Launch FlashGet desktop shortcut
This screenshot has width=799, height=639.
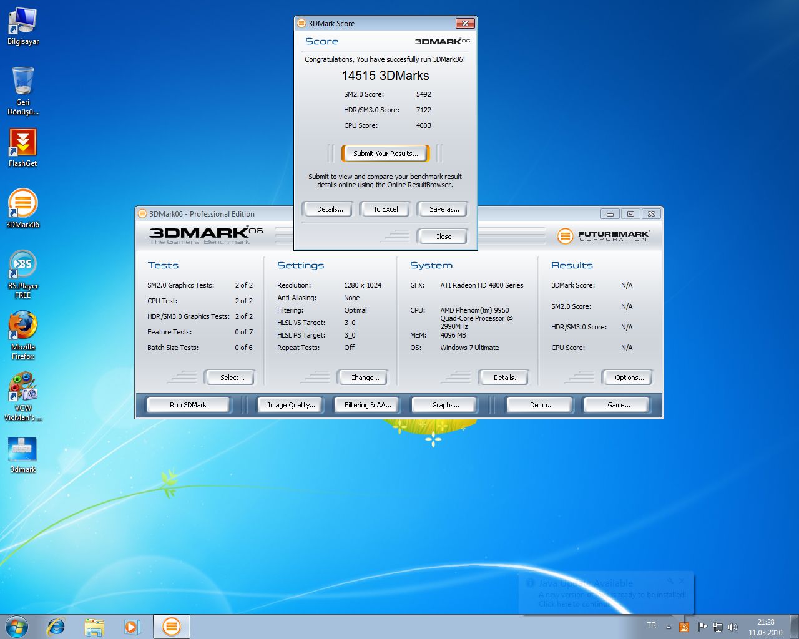coord(22,148)
